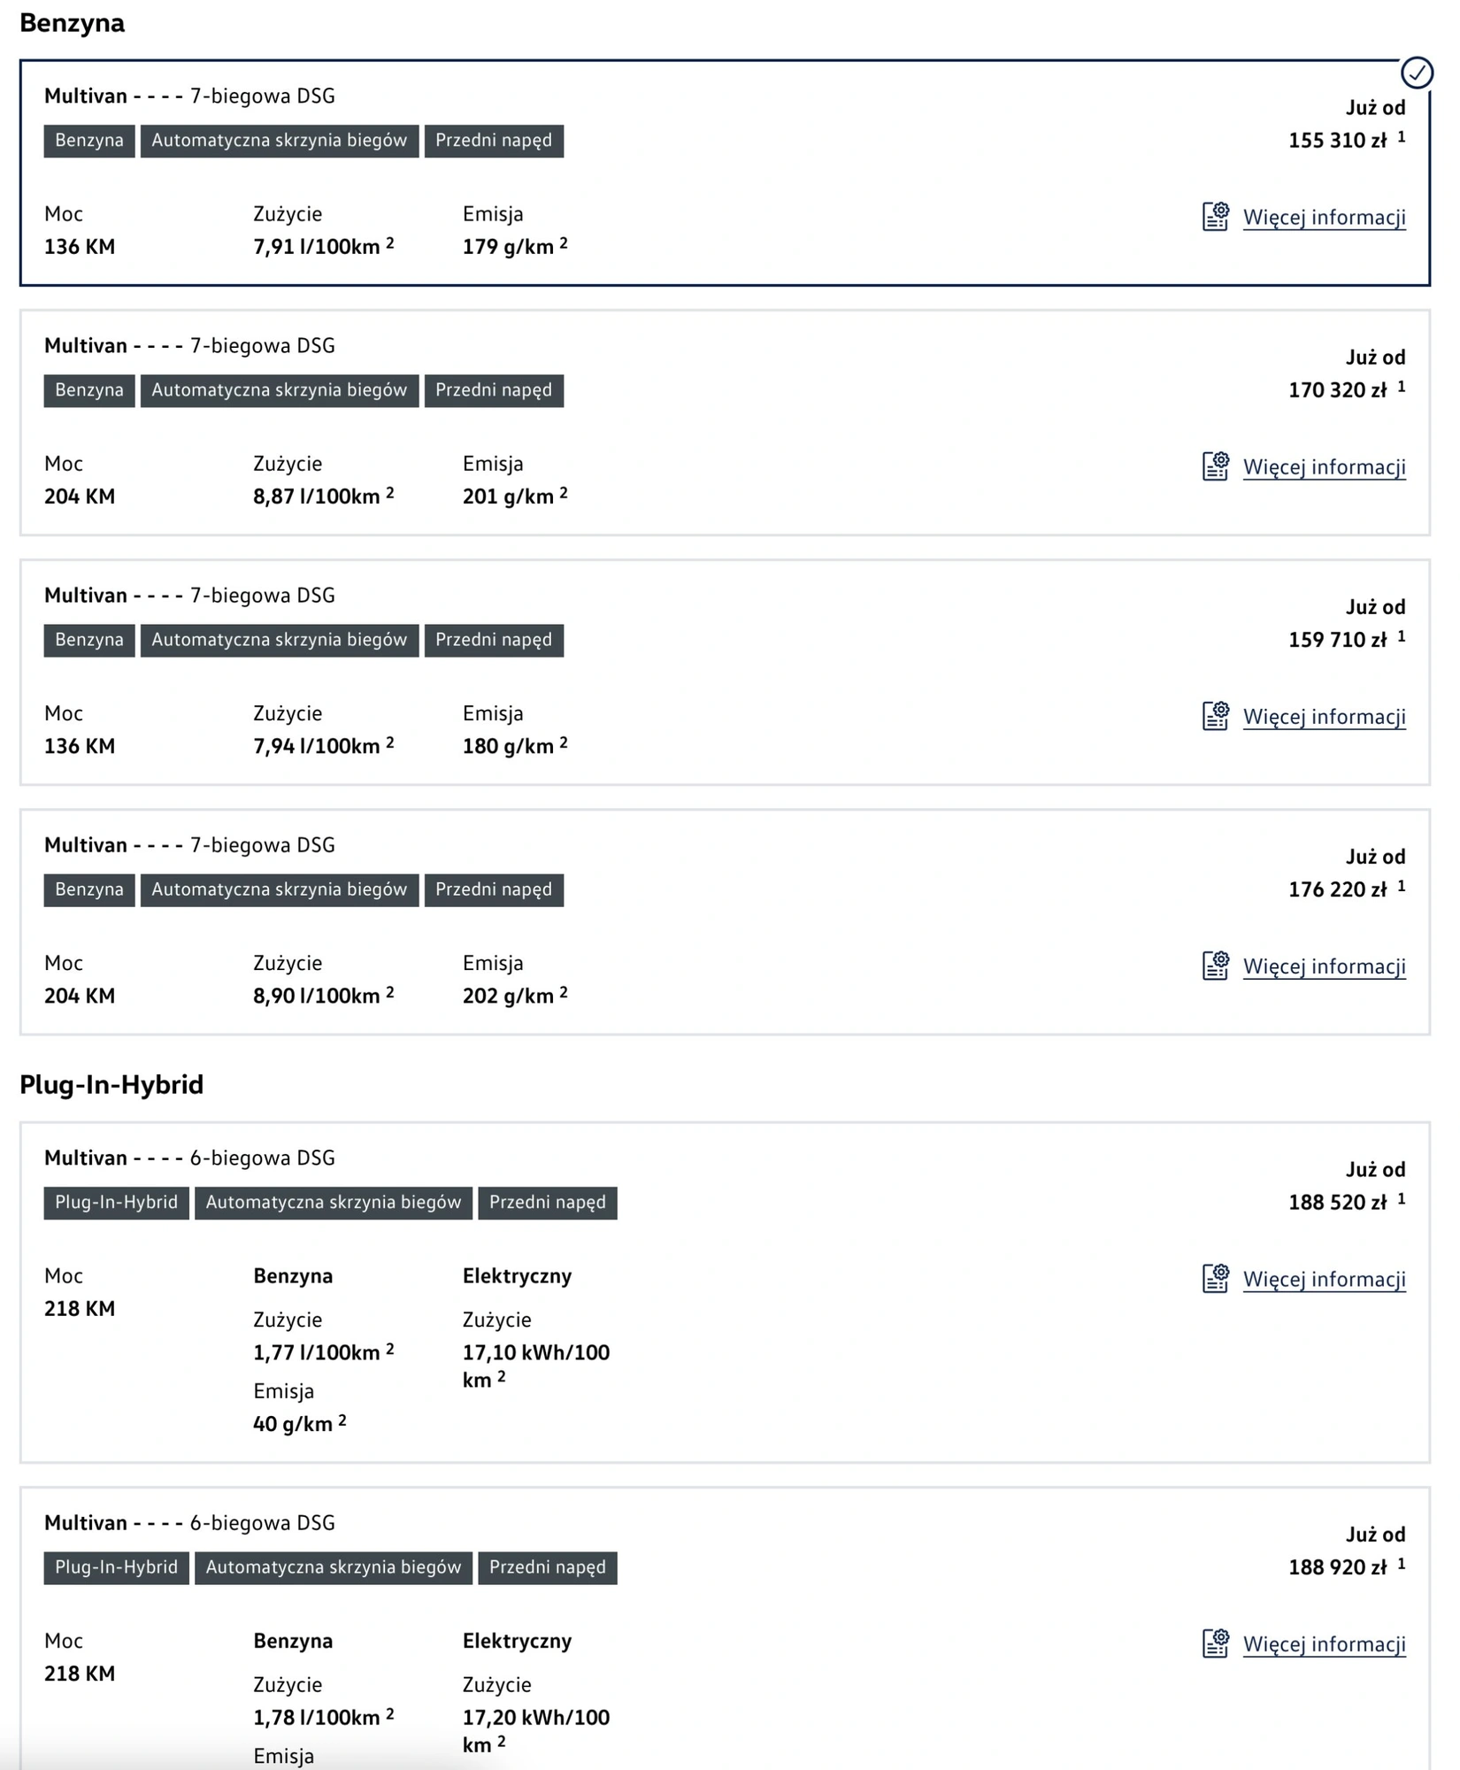
Task: Toggle the selected checkmark on first engine card
Action: 1417,73
